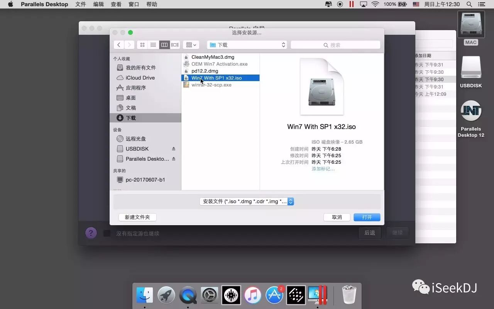Switch to cover flow view

coord(175,45)
